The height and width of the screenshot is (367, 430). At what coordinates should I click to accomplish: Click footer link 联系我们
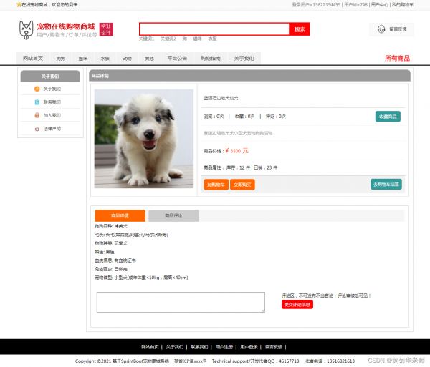pos(199,347)
